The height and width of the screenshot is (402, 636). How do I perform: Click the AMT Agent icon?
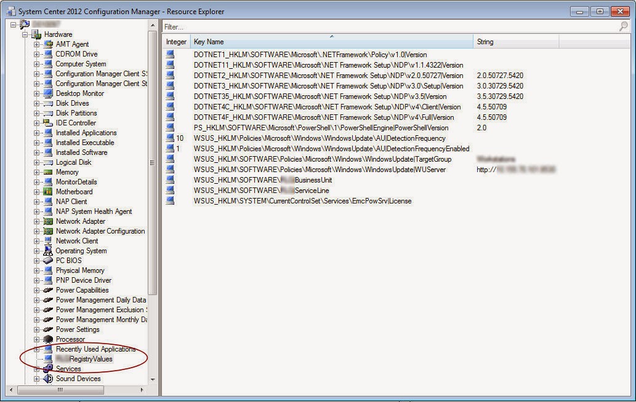(x=48, y=44)
